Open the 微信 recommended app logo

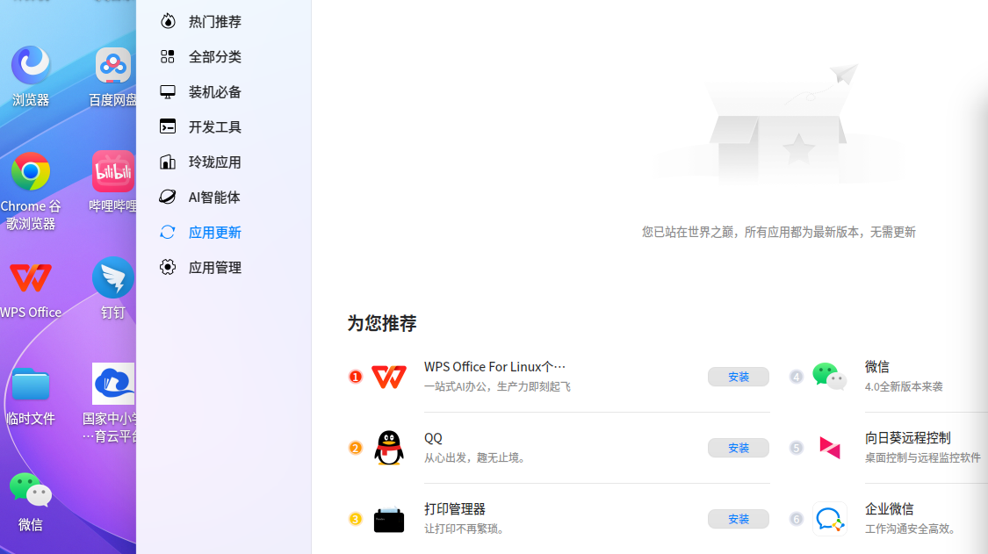(x=829, y=377)
